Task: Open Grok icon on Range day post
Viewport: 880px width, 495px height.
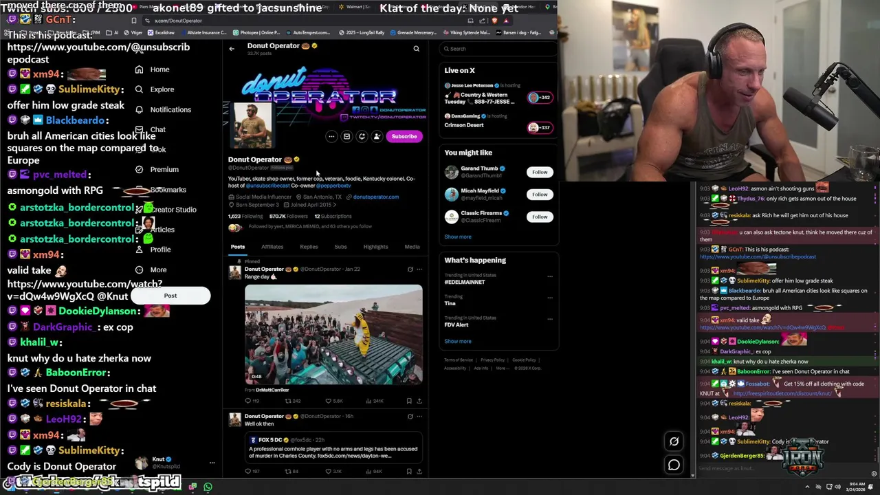Action: tap(410, 269)
